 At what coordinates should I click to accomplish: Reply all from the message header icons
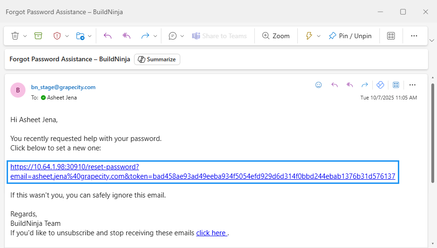[x=350, y=85]
